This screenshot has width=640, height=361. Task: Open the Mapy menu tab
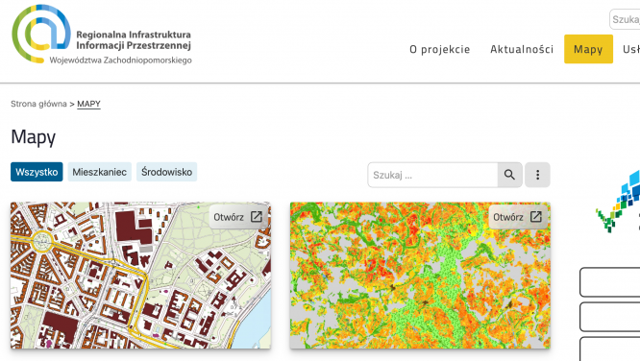tap(588, 49)
